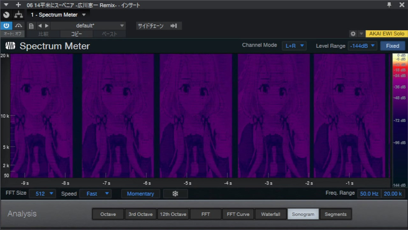This screenshot has height=230, width=408.
Task: Click the 10 k frequency axis label
Action: [x=5, y=116]
